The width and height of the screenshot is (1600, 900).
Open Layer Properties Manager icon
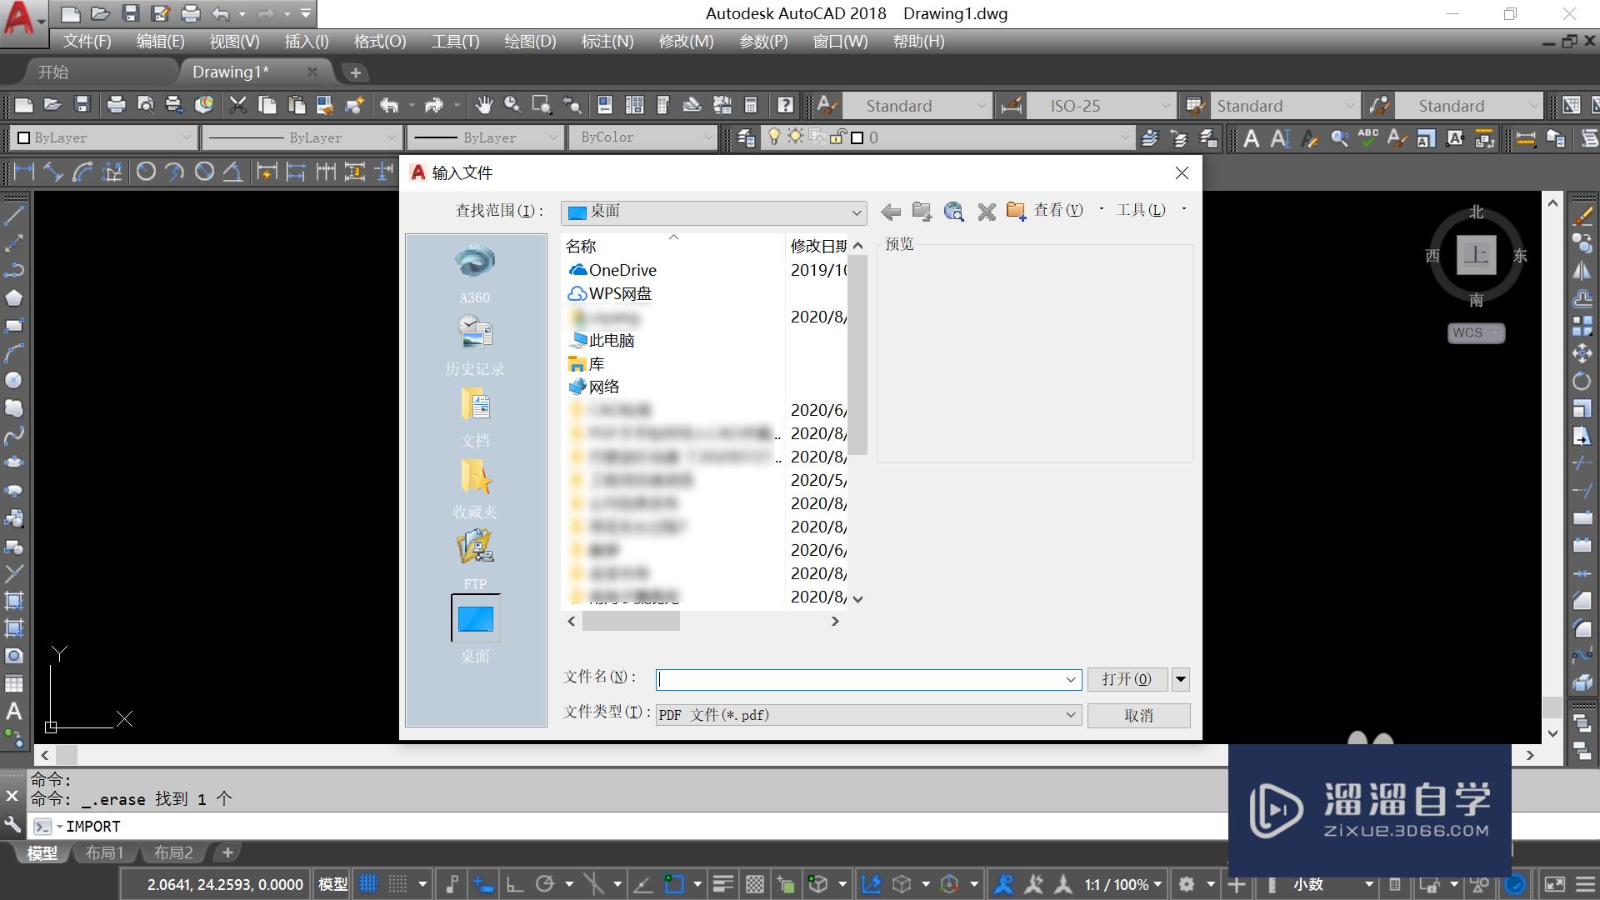[746, 137]
